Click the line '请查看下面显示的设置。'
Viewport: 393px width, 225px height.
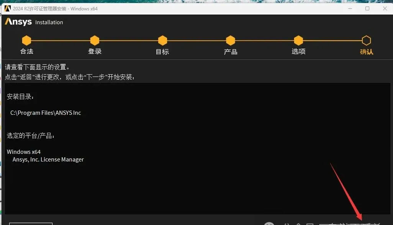point(38,67)
